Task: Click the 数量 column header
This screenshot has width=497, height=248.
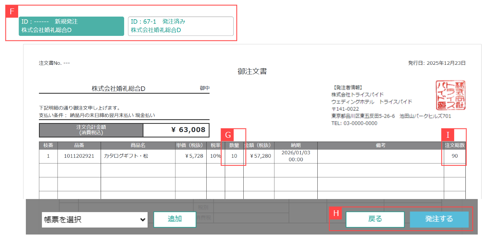Action: (234, 145)
